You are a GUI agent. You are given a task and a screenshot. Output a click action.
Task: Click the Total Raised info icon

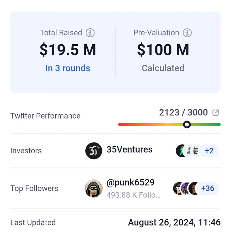pyautogui.click(x=90, y=33)
